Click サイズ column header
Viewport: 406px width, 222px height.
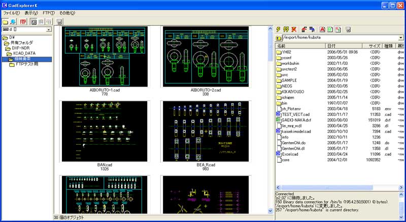point(372,46)
